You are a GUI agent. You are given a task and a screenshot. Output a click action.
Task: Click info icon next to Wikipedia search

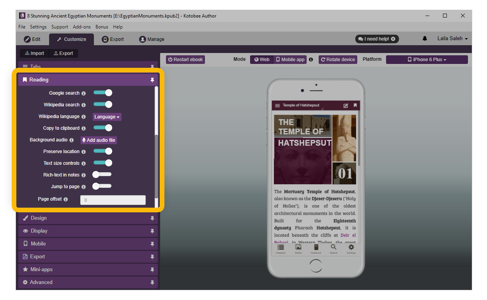click(83, 105)
